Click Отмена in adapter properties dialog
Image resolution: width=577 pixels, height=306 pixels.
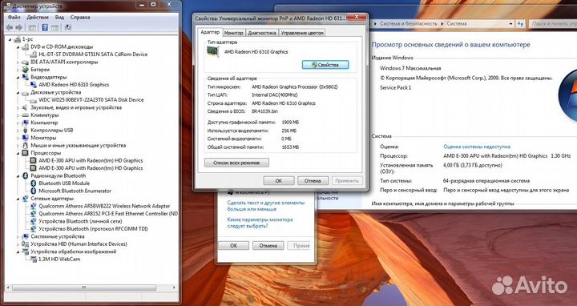click(x=313, y=180)
